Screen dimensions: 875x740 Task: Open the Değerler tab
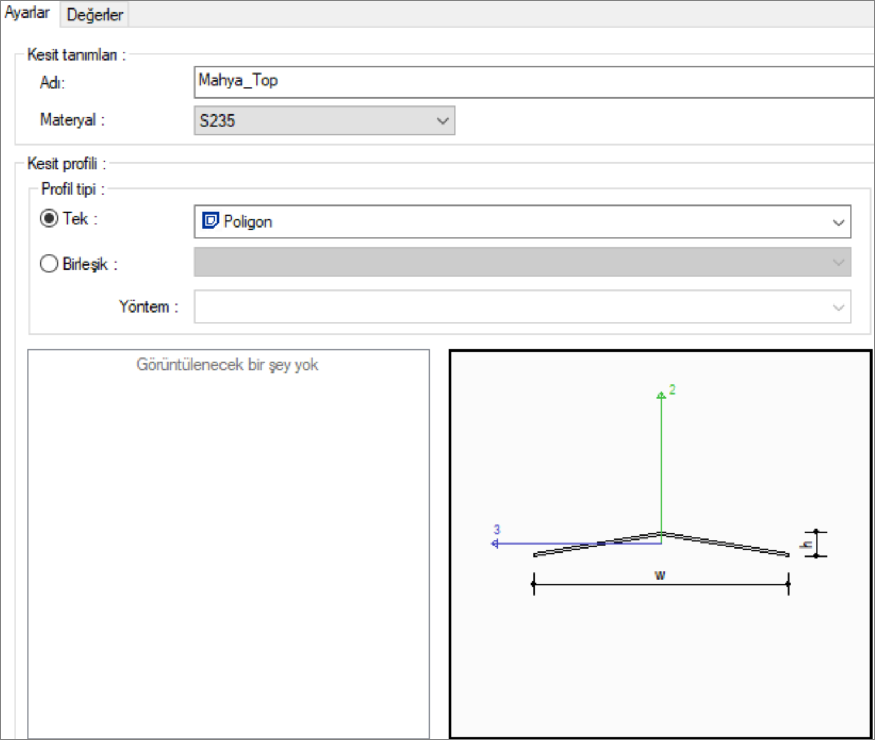coord(94,15)
